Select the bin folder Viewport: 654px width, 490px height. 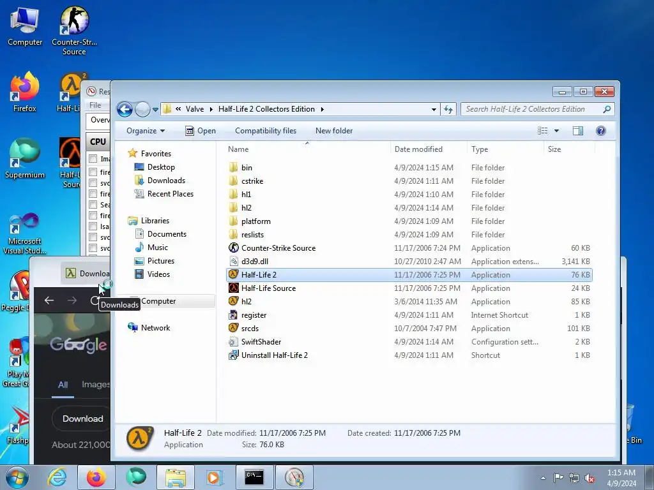pos(409,168)
